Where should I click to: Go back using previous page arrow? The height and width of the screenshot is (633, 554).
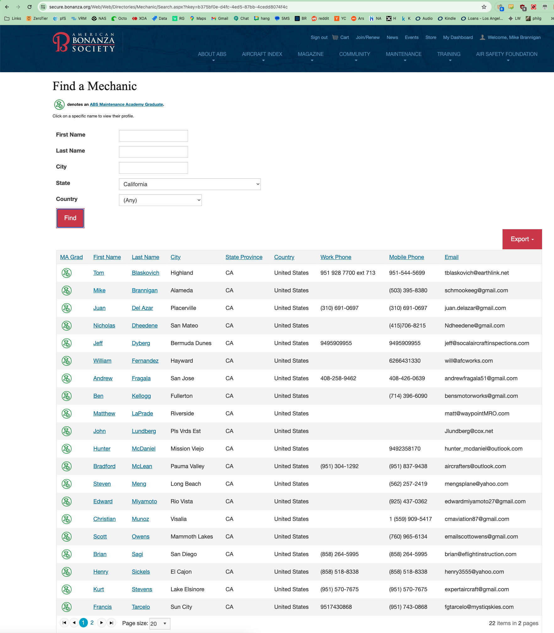[x=74, y=623]
